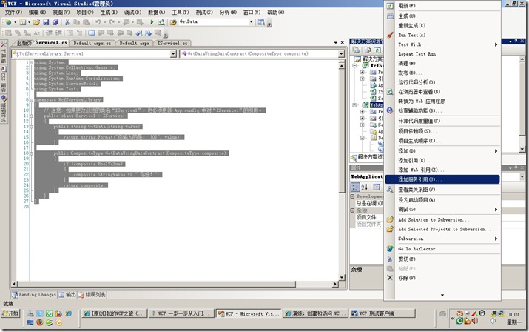The height and width of the screenshot is (332, 529).
Task: Click the 开始 Start button
Action: (x=10, y=313)
